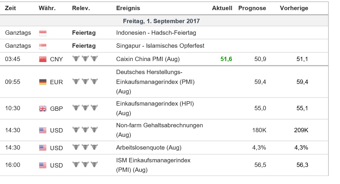340x184 pixels.
Task: Open Arbeitslosenquote (Aug) event link
Action: 149,148
